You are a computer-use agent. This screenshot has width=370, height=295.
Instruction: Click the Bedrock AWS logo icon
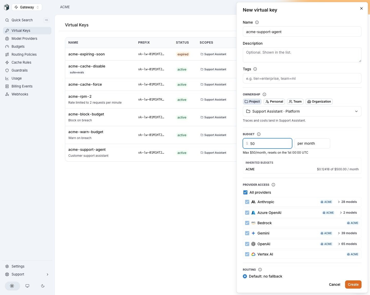253,223
